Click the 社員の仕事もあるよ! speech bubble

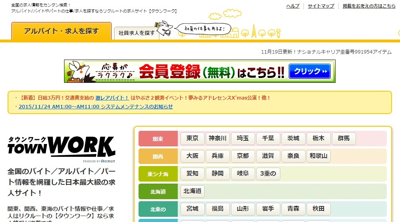pos(204,28)
